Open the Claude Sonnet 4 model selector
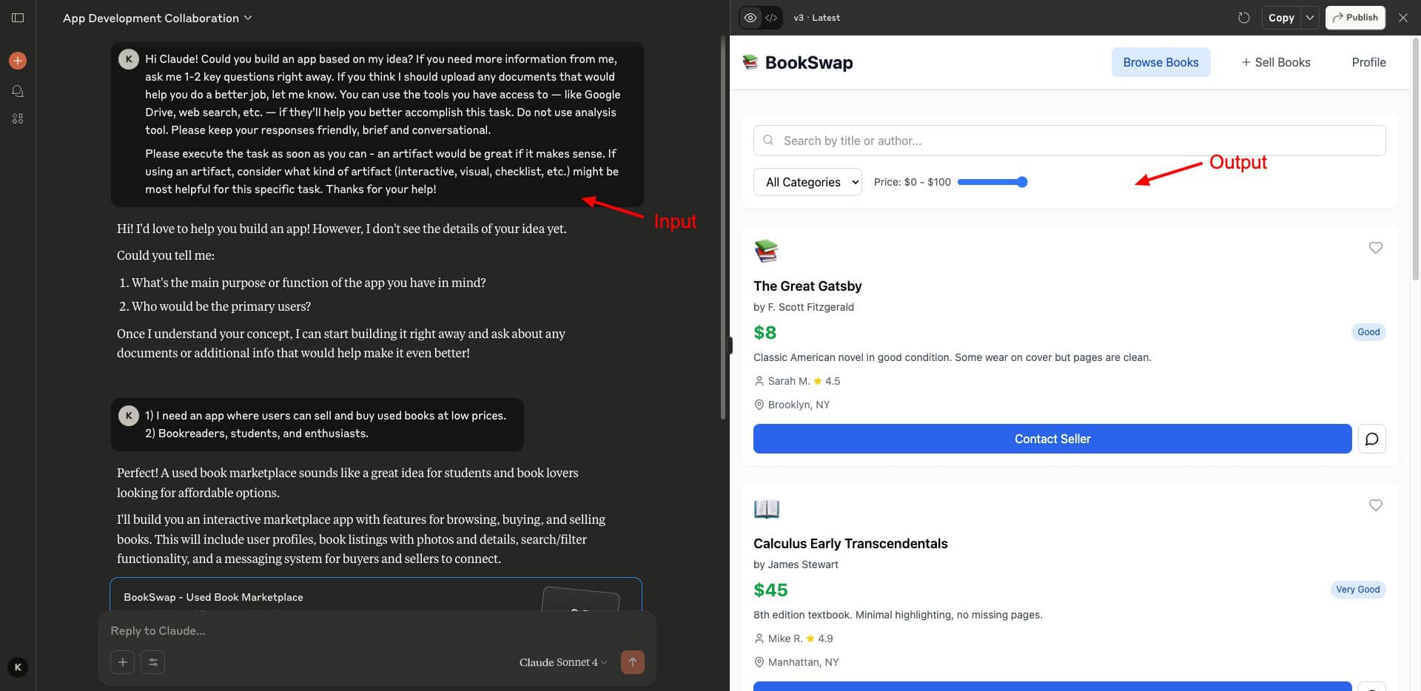The width and height of the screenshot is (1421, 691). click(562, 662)
